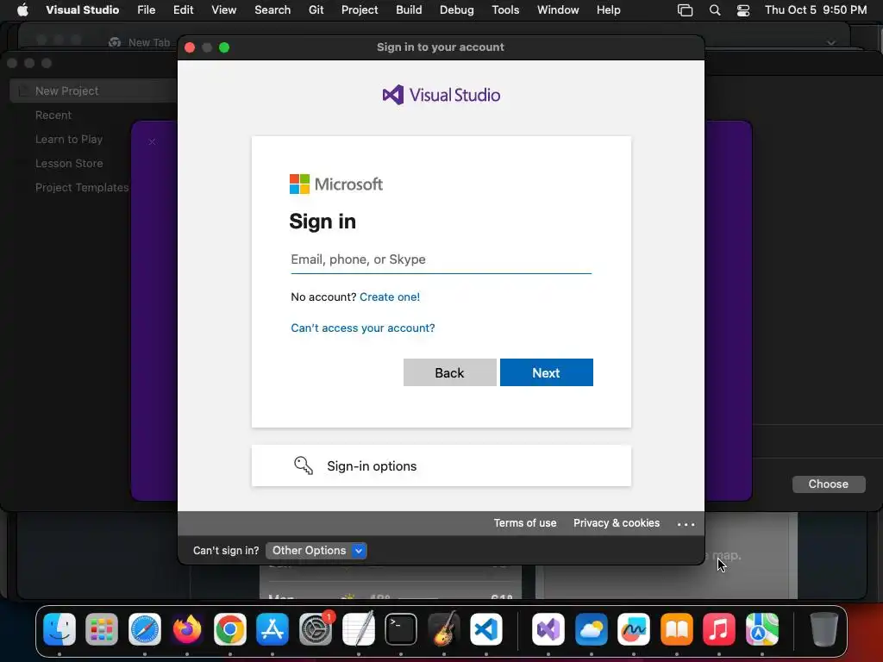Open Weather app from the dock
Viewport: 883px width, 662px height.
(592, 628)
